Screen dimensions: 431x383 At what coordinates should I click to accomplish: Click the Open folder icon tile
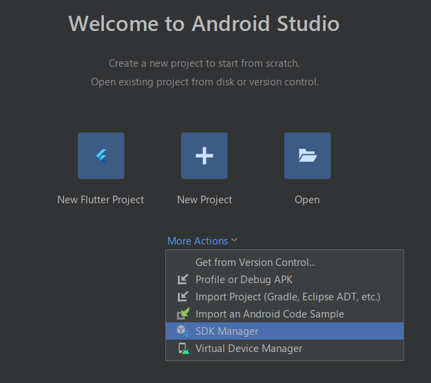(x=308, y=156)
